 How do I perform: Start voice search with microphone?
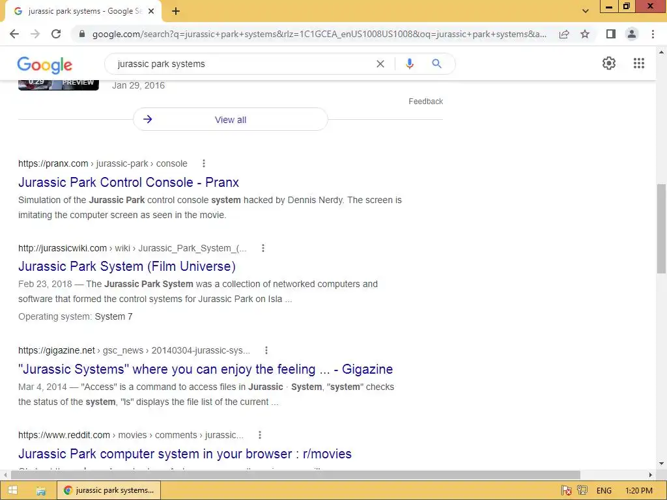(410, 64)
